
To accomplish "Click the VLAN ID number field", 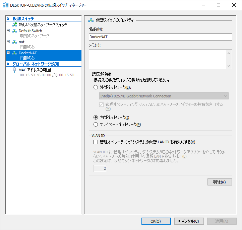I will pos(100,168).
